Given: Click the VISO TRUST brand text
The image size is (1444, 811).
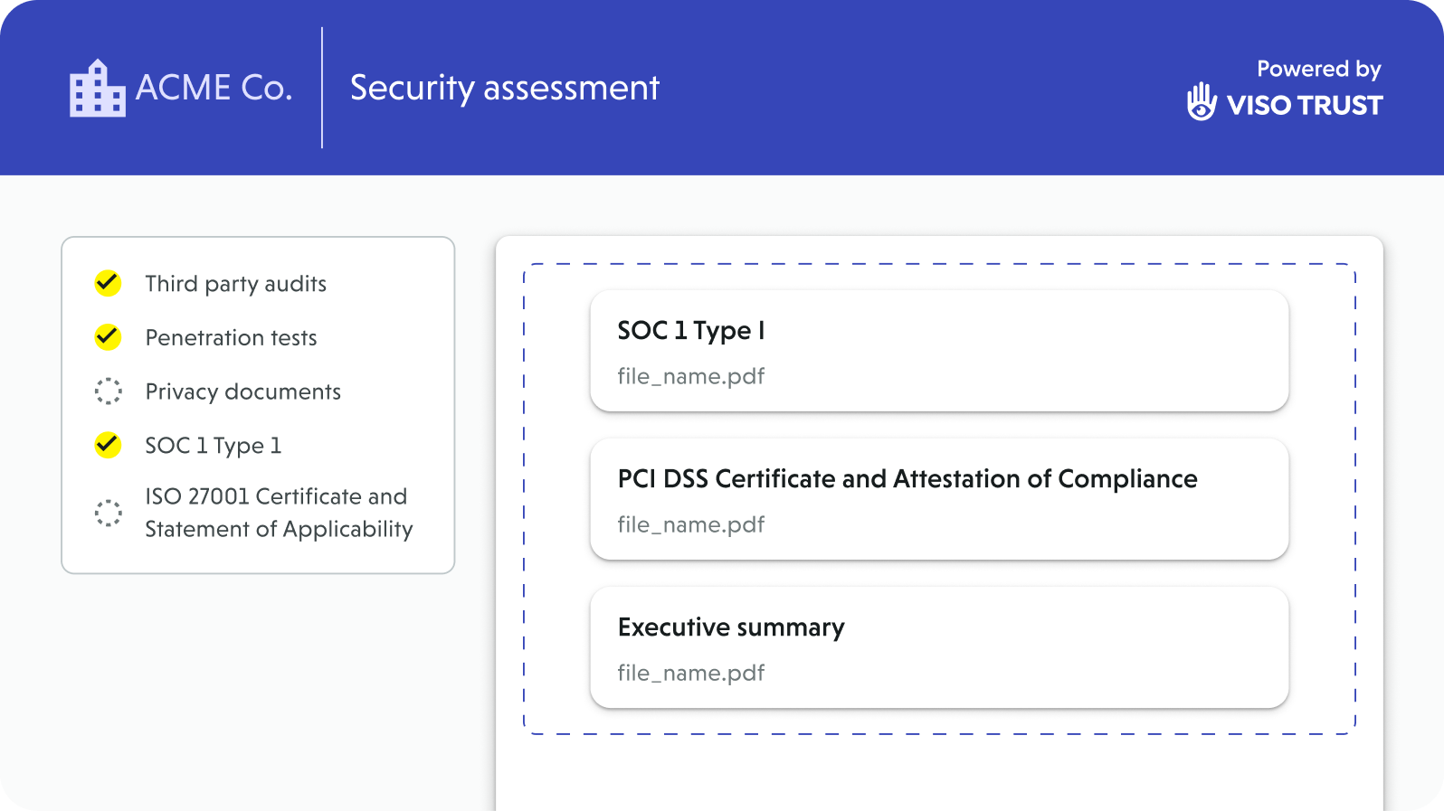Looking at the screenshot, I should coord(1304,106).
